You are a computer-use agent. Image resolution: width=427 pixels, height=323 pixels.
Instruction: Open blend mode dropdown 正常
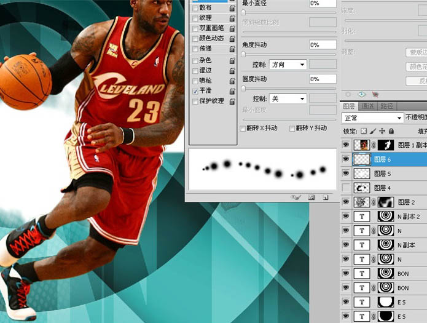click(x=372, y=118)
